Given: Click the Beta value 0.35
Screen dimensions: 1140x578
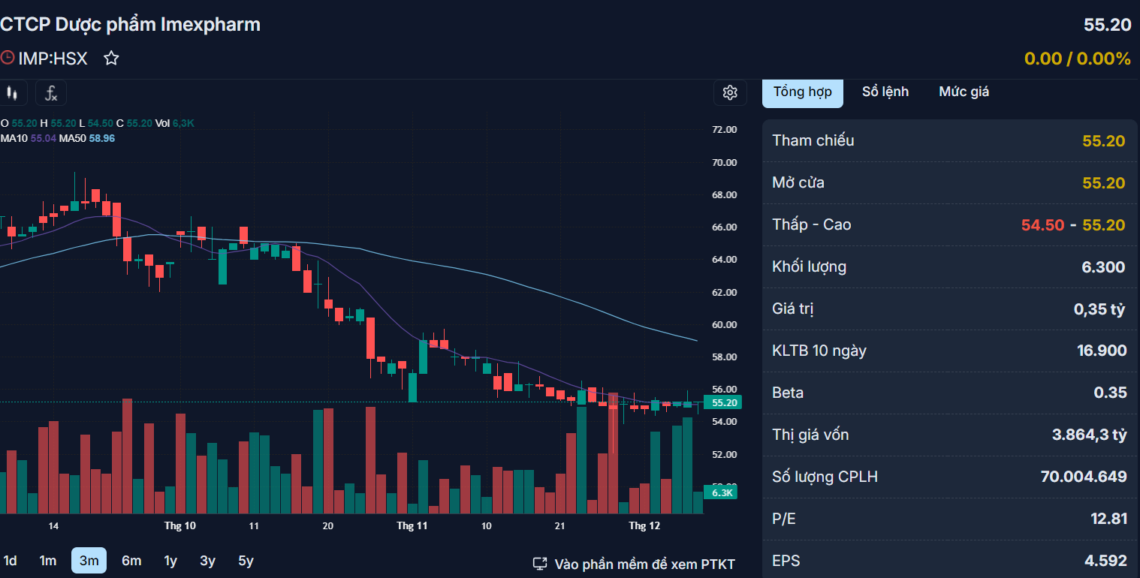Looking at the screenshot, I should 1110,393.
